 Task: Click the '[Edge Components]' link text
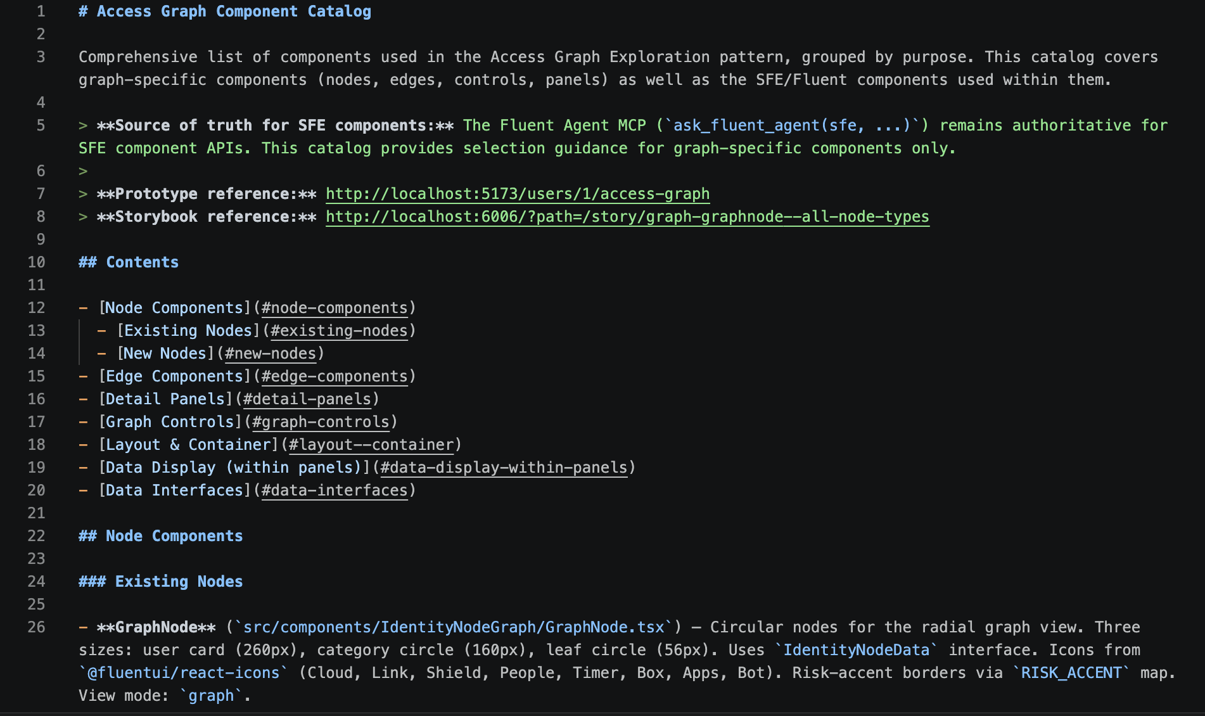coord(175,376)
